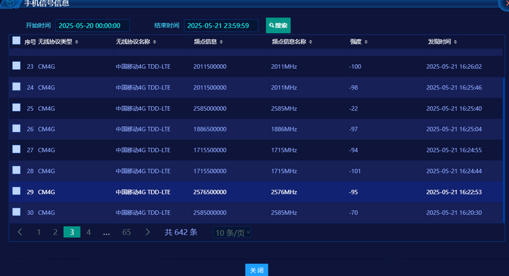Check the checkbox for row 23
The height and width of the screenshot is (276, 509).
pos(16,66)
